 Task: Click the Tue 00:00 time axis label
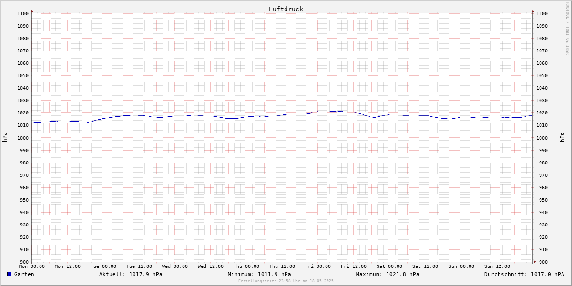(x=103, y=266)
